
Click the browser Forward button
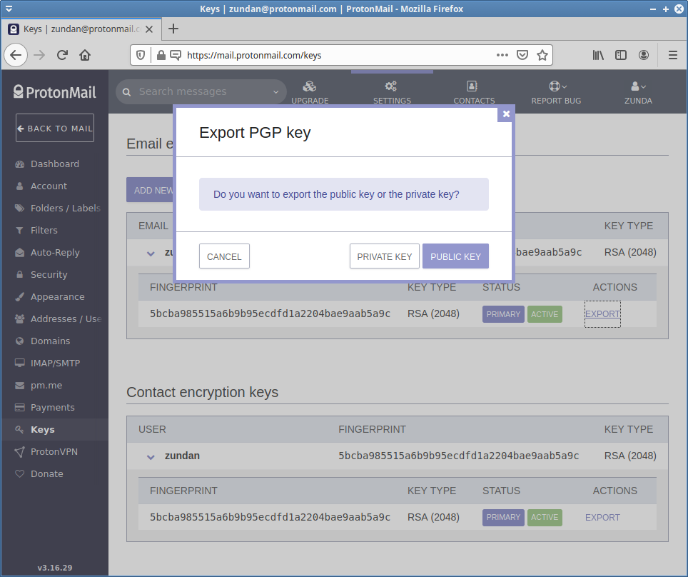pos(39,55)
